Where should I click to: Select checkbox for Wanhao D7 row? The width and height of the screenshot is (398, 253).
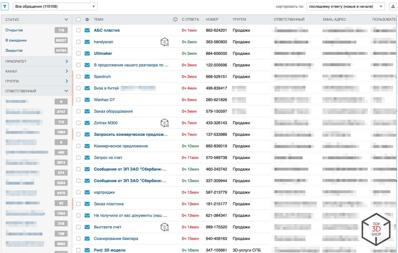pos(78,100)
